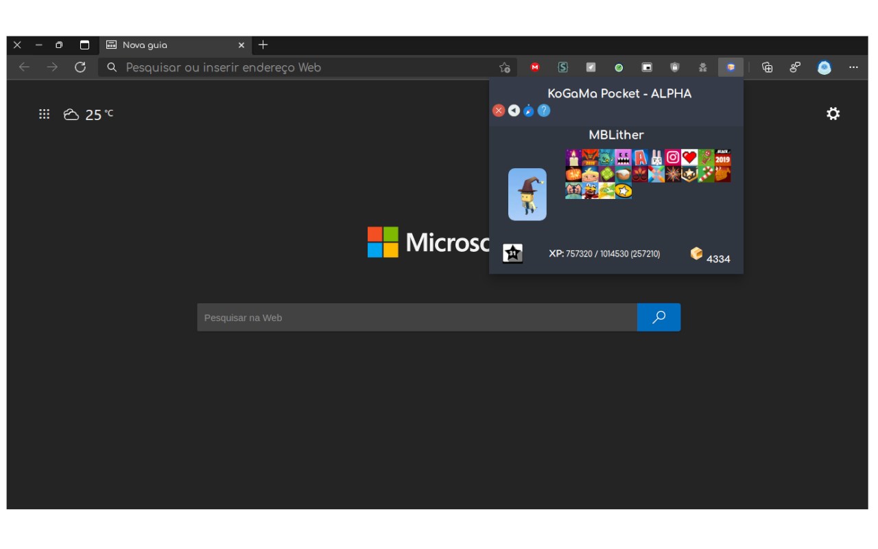Select the fireworks badge

(674, 174)
